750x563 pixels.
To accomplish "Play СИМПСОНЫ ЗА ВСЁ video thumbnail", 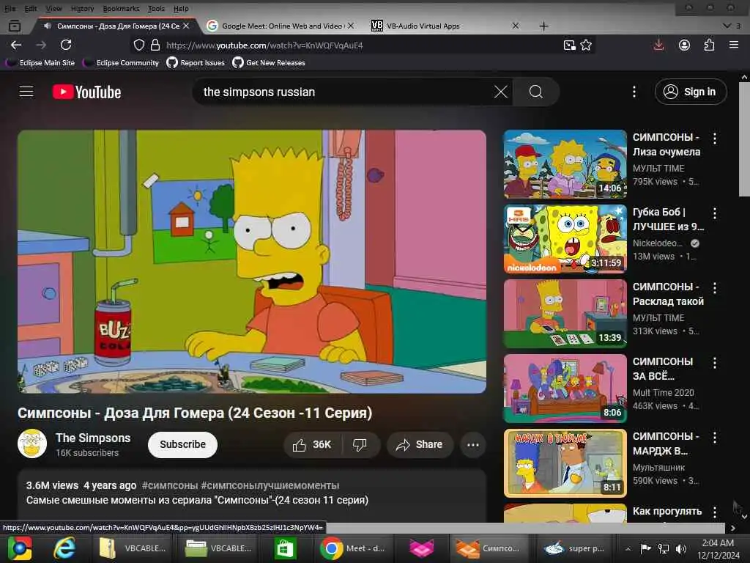I will [565, 389].
